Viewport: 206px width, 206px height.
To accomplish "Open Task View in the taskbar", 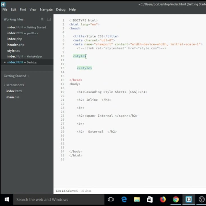I will tap(111, 199).
